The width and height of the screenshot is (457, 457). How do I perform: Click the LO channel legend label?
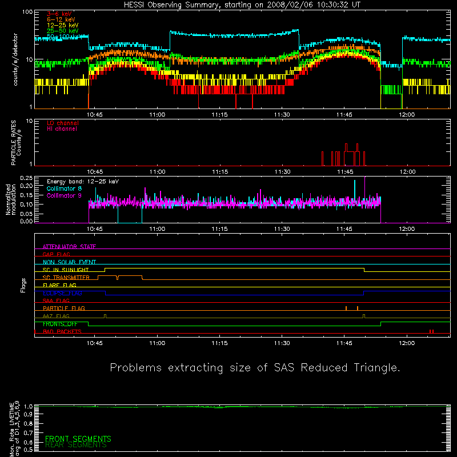coord(63,123)
